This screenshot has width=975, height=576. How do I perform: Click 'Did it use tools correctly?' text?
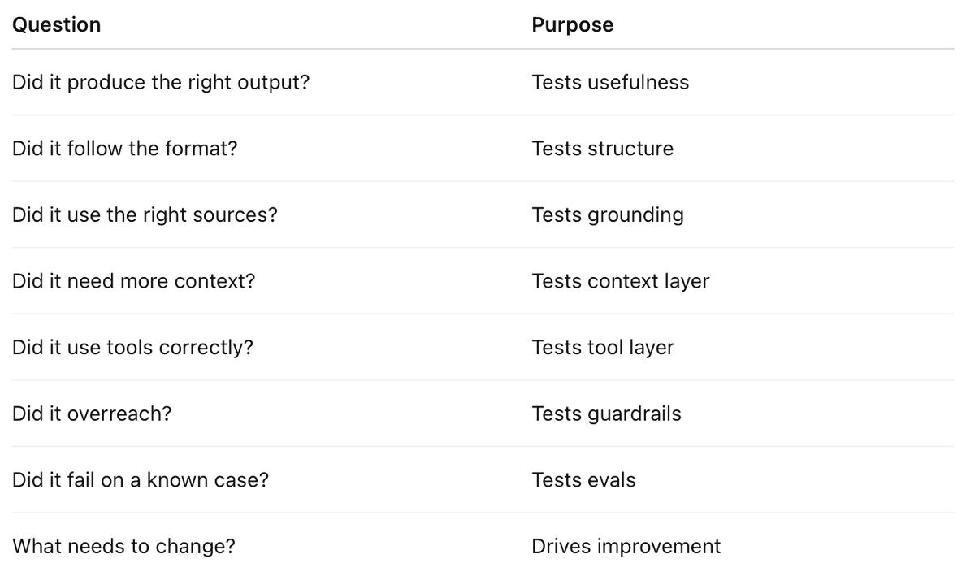point(132,348)
